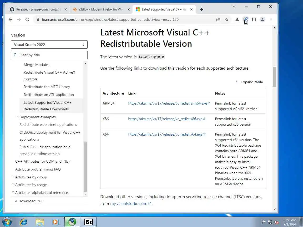
Task: Open the tab search chevron
Action: pyautogui.click(x=234, y=7)
